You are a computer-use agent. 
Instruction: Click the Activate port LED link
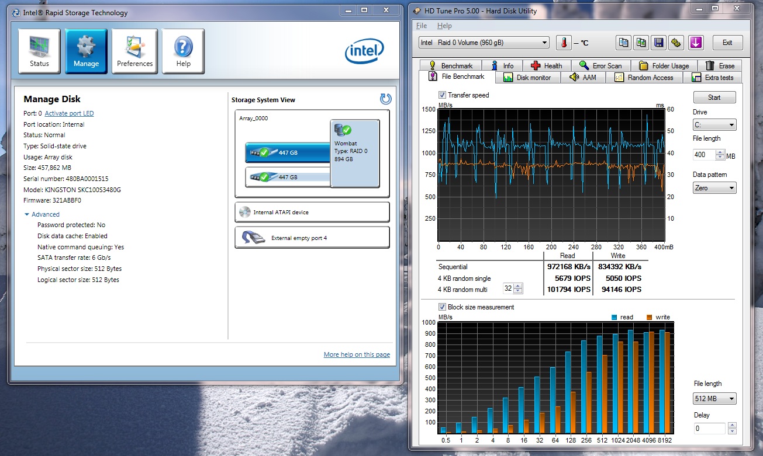click(69, 113)
